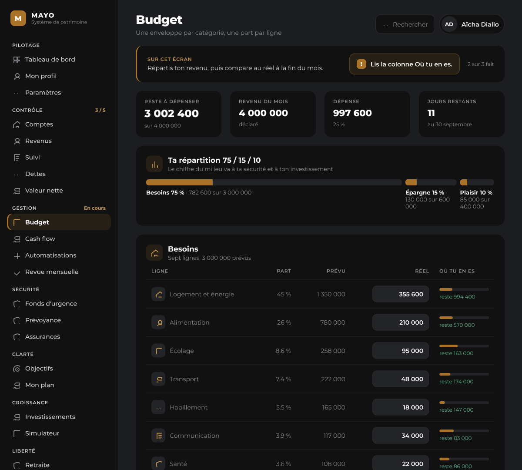The width and height of the screenshot is (522, 470).
Task: Click the Plaisir 10 % progress bar
Action: pyautogui.click(x=477, y=182)
